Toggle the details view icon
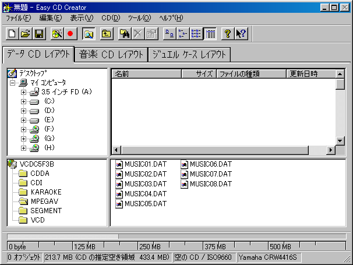Image resolution: width=353 pixels, height=265 pixels. [x=210, y=34]
